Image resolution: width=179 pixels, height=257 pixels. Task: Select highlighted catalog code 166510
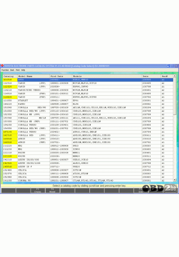[10, 142]
